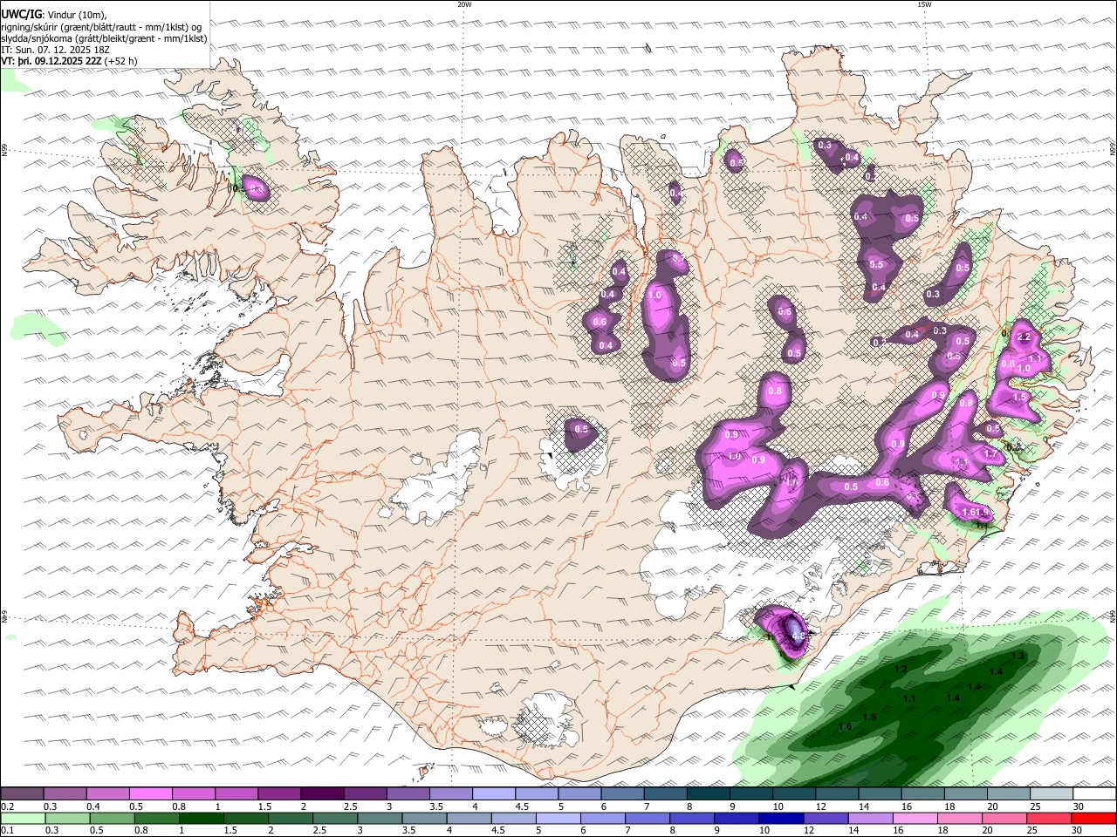Pick the bright pink 0.5 swatch on snow scale
This screenshot has width=1117, height=837.
pyautogui.click(x=150, y=794)
